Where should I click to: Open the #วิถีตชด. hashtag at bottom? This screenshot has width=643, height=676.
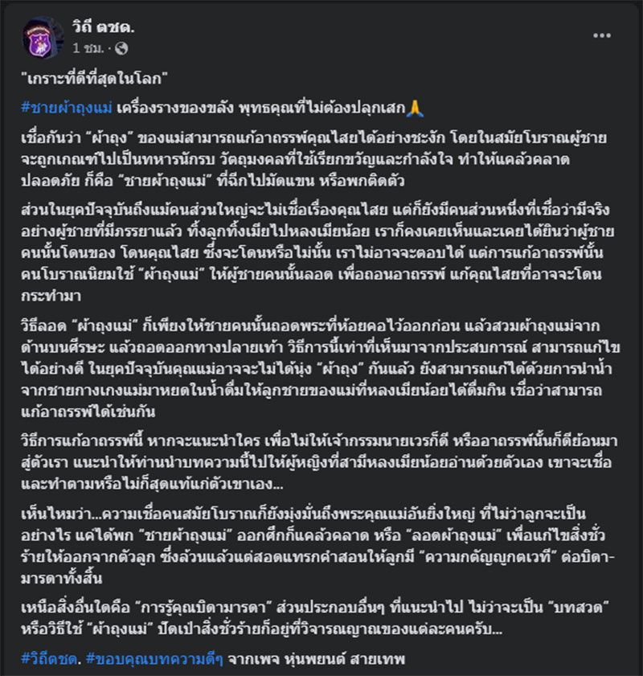click(51, 659)
